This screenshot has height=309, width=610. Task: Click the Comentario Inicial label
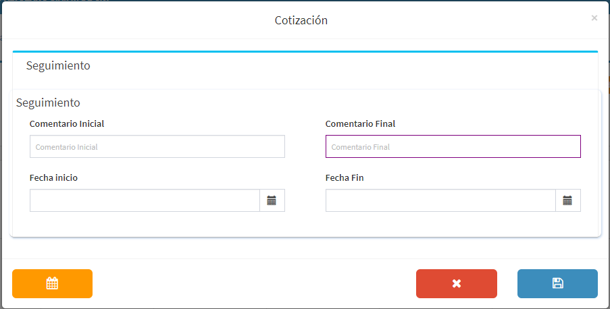click(x=67, y=123)
